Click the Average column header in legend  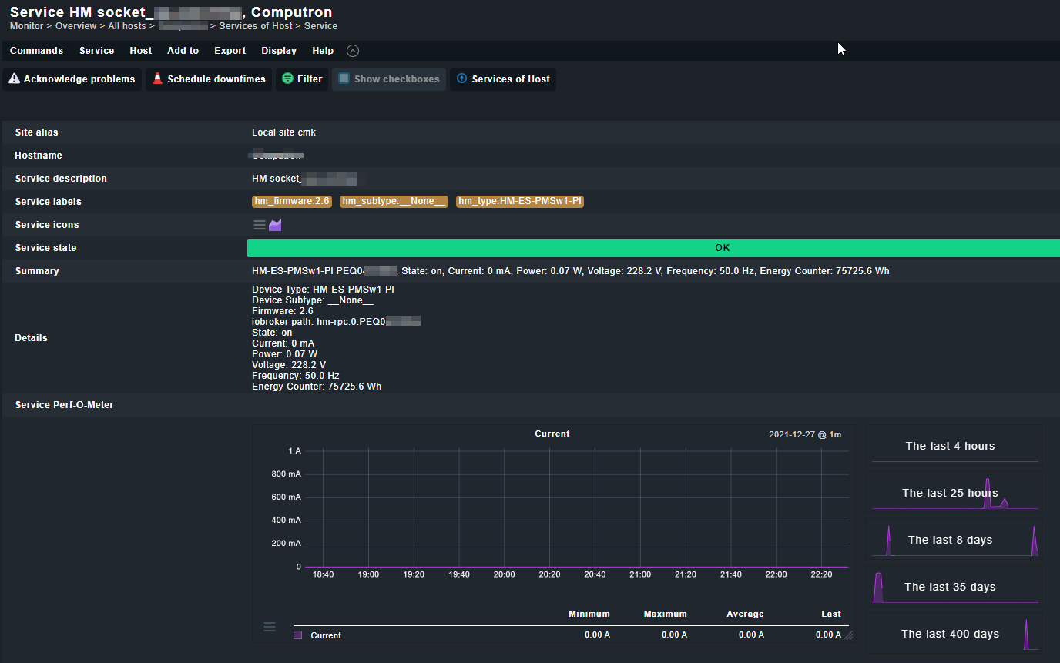click(x=745, y=614)
